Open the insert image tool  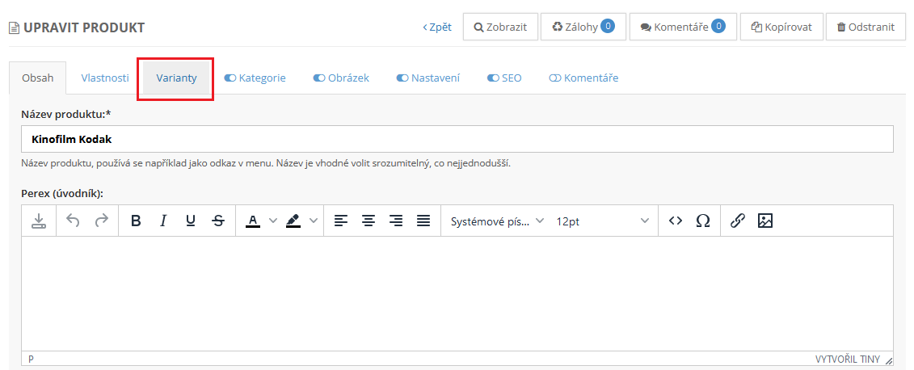765,221
